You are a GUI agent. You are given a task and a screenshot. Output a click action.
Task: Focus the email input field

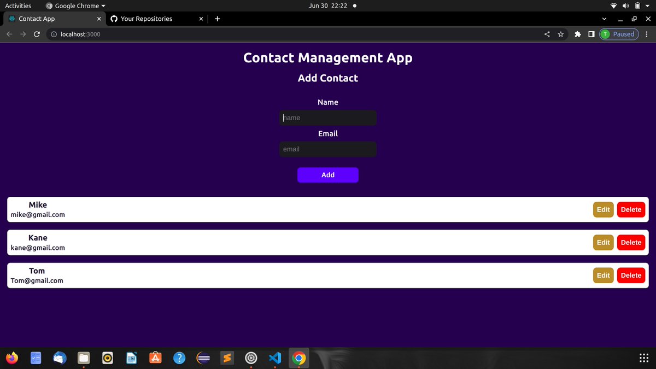pyautogui.click(x=328, y=149)
